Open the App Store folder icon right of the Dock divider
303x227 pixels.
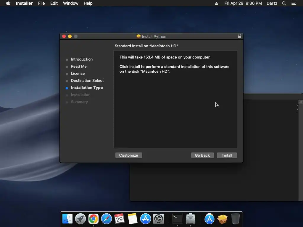coord(209,219)
